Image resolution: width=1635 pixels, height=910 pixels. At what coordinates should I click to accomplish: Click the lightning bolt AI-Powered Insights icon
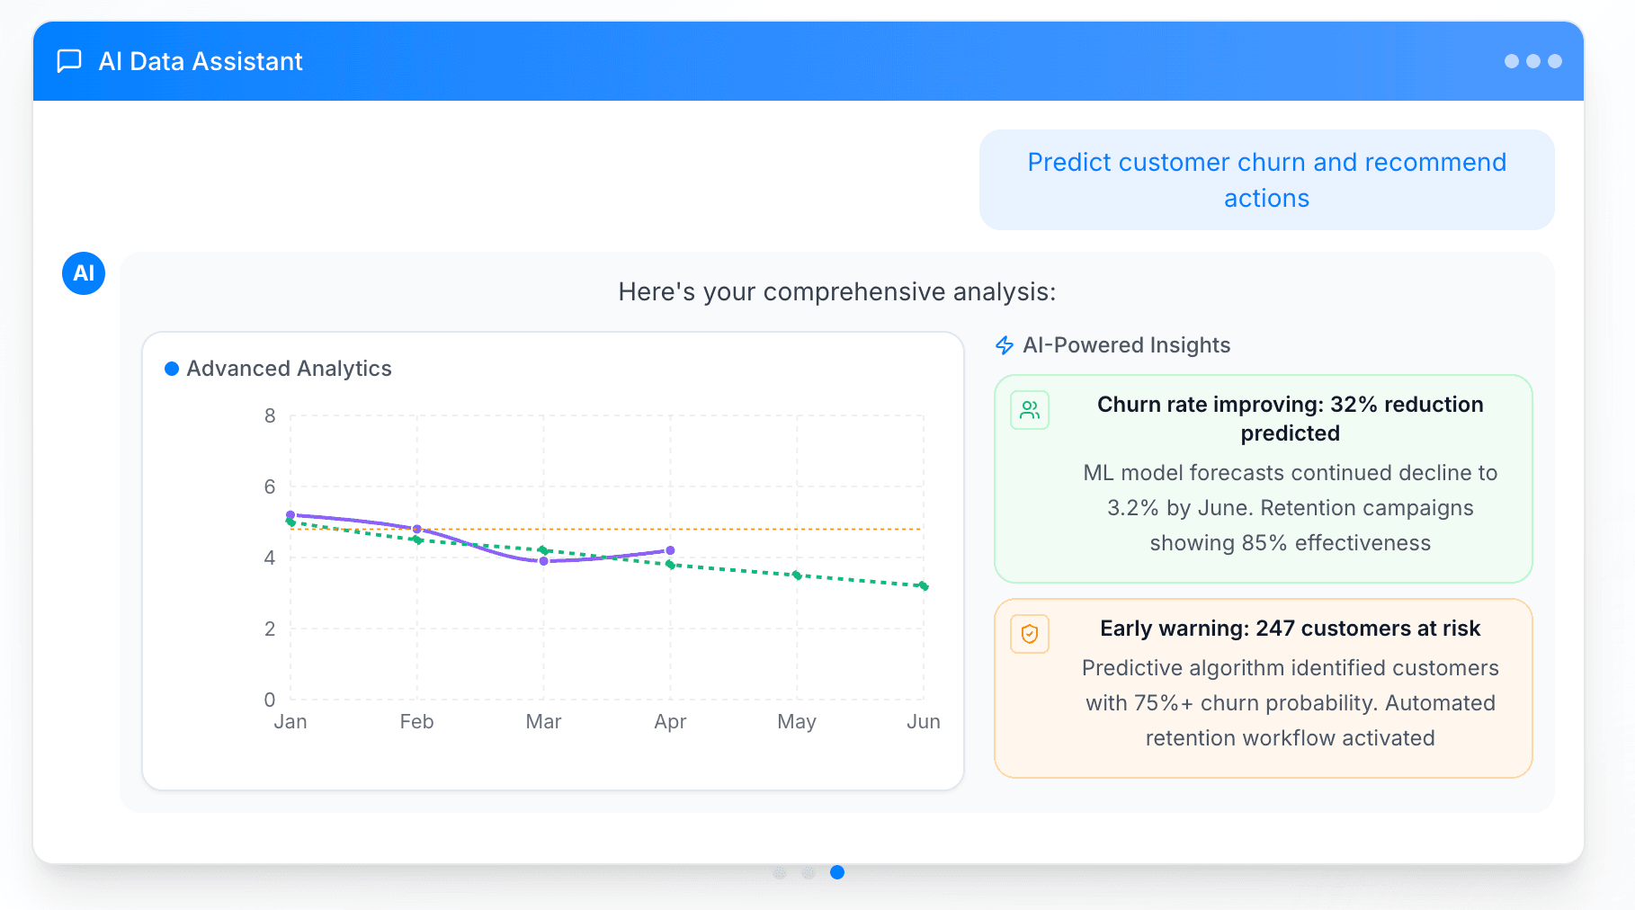(x=1005, y=345)
